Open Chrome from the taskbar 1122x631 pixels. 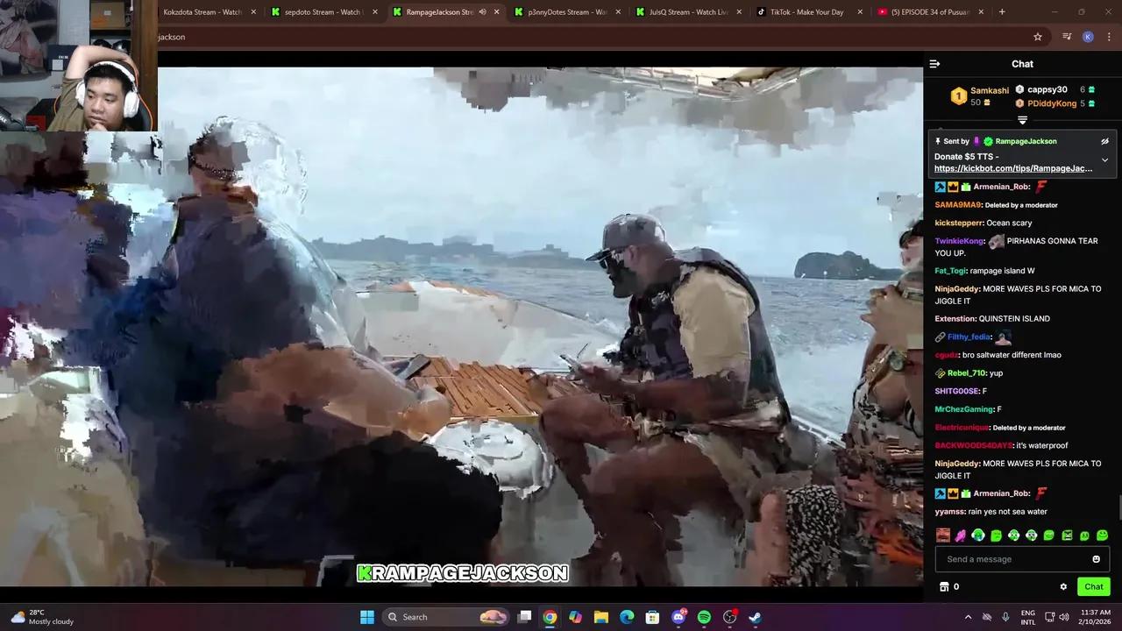(550, 617)
